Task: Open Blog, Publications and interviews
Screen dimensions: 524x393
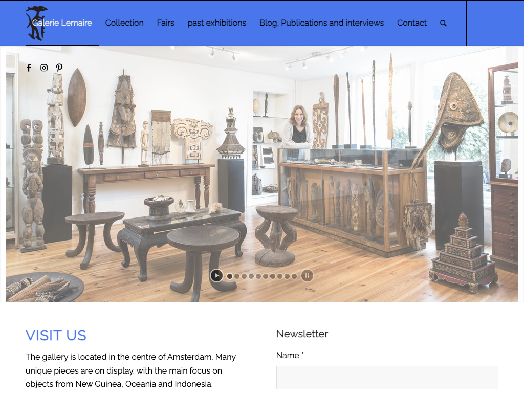Action: [321, 23]
